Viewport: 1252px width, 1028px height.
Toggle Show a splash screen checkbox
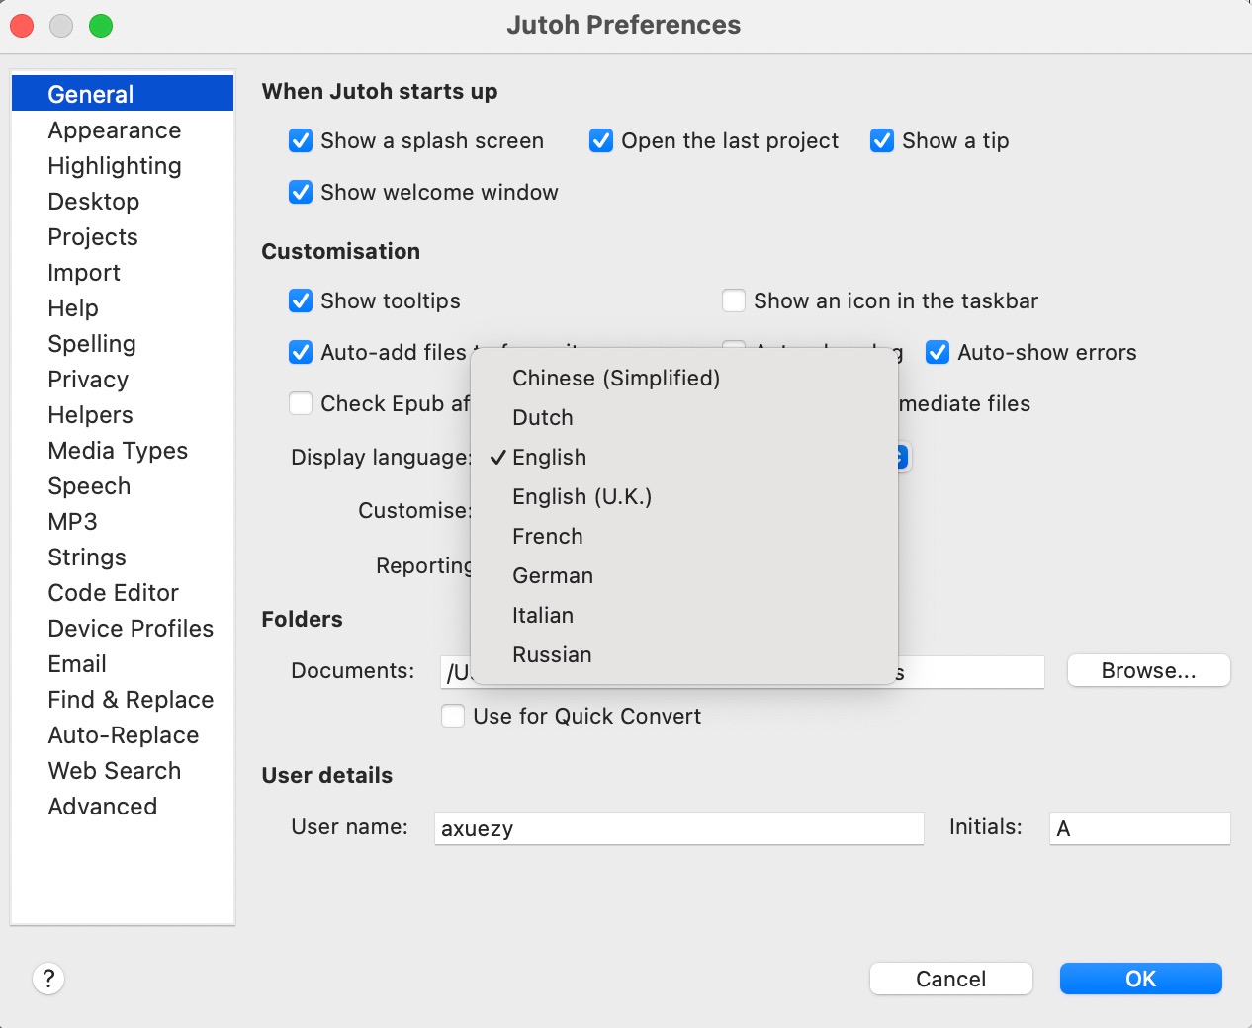(301, 141)
